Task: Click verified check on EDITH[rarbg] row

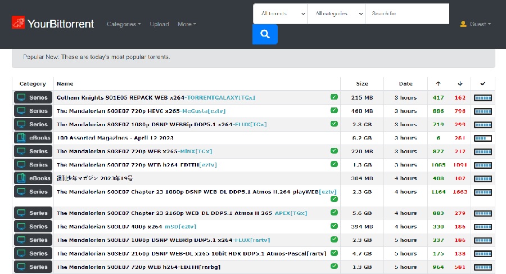Action: (x=334, y=266)
